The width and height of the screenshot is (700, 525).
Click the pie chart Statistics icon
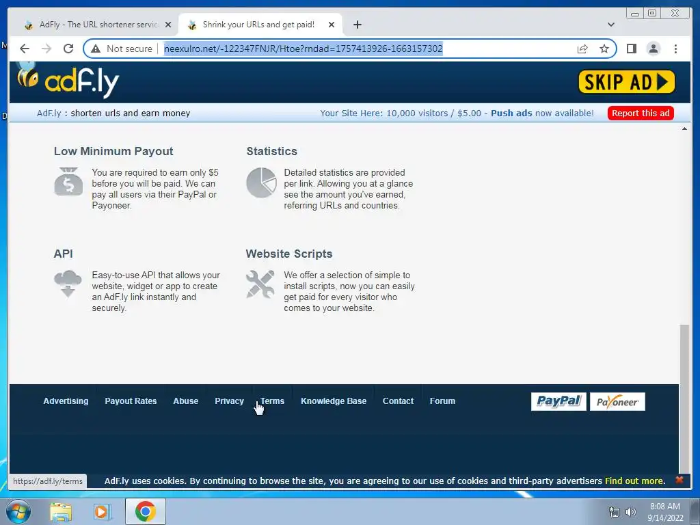click(261, 183)
